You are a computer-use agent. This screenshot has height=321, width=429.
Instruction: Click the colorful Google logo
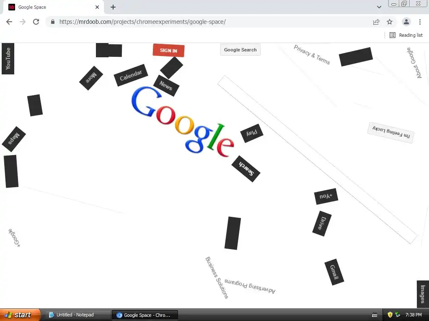(x=183, y=122)
